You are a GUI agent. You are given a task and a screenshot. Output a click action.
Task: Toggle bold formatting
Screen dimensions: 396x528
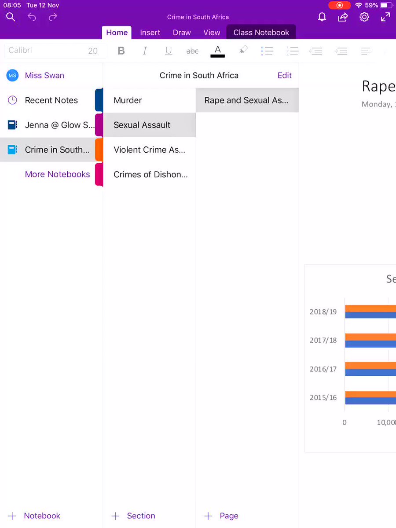(x=121, y=51)
